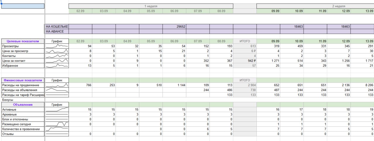Click the highlighted blue cell at top left
This screenshot has width=374, height=141.
pyautogui.click(x=23, y=6)
